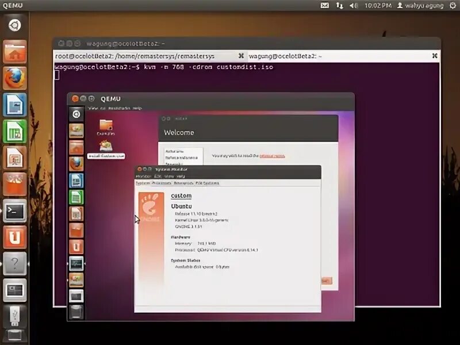Select Install Custom Live desktop icon
Screen dimensions: 460x345
106,149
